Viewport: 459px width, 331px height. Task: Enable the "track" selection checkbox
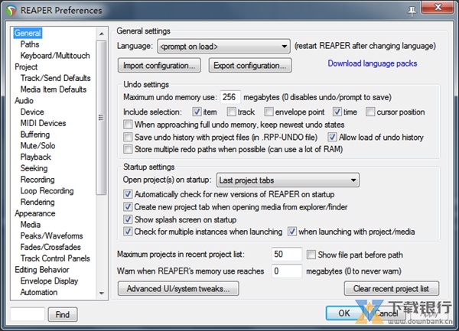click(232, 112)
